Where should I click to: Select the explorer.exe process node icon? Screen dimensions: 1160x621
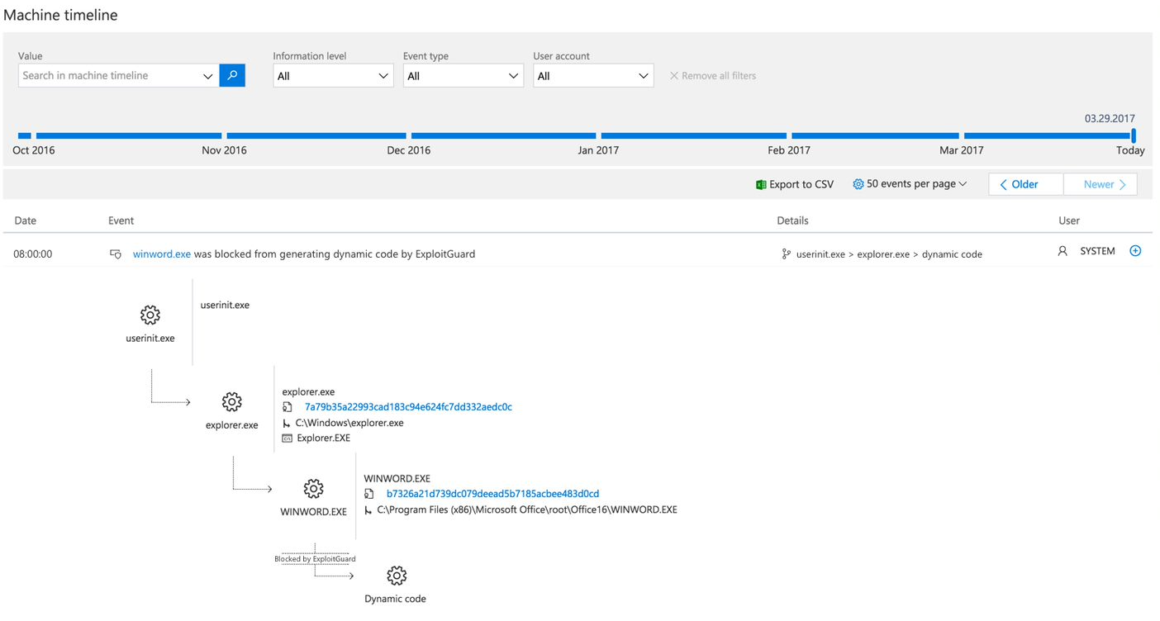pos(232,402)
